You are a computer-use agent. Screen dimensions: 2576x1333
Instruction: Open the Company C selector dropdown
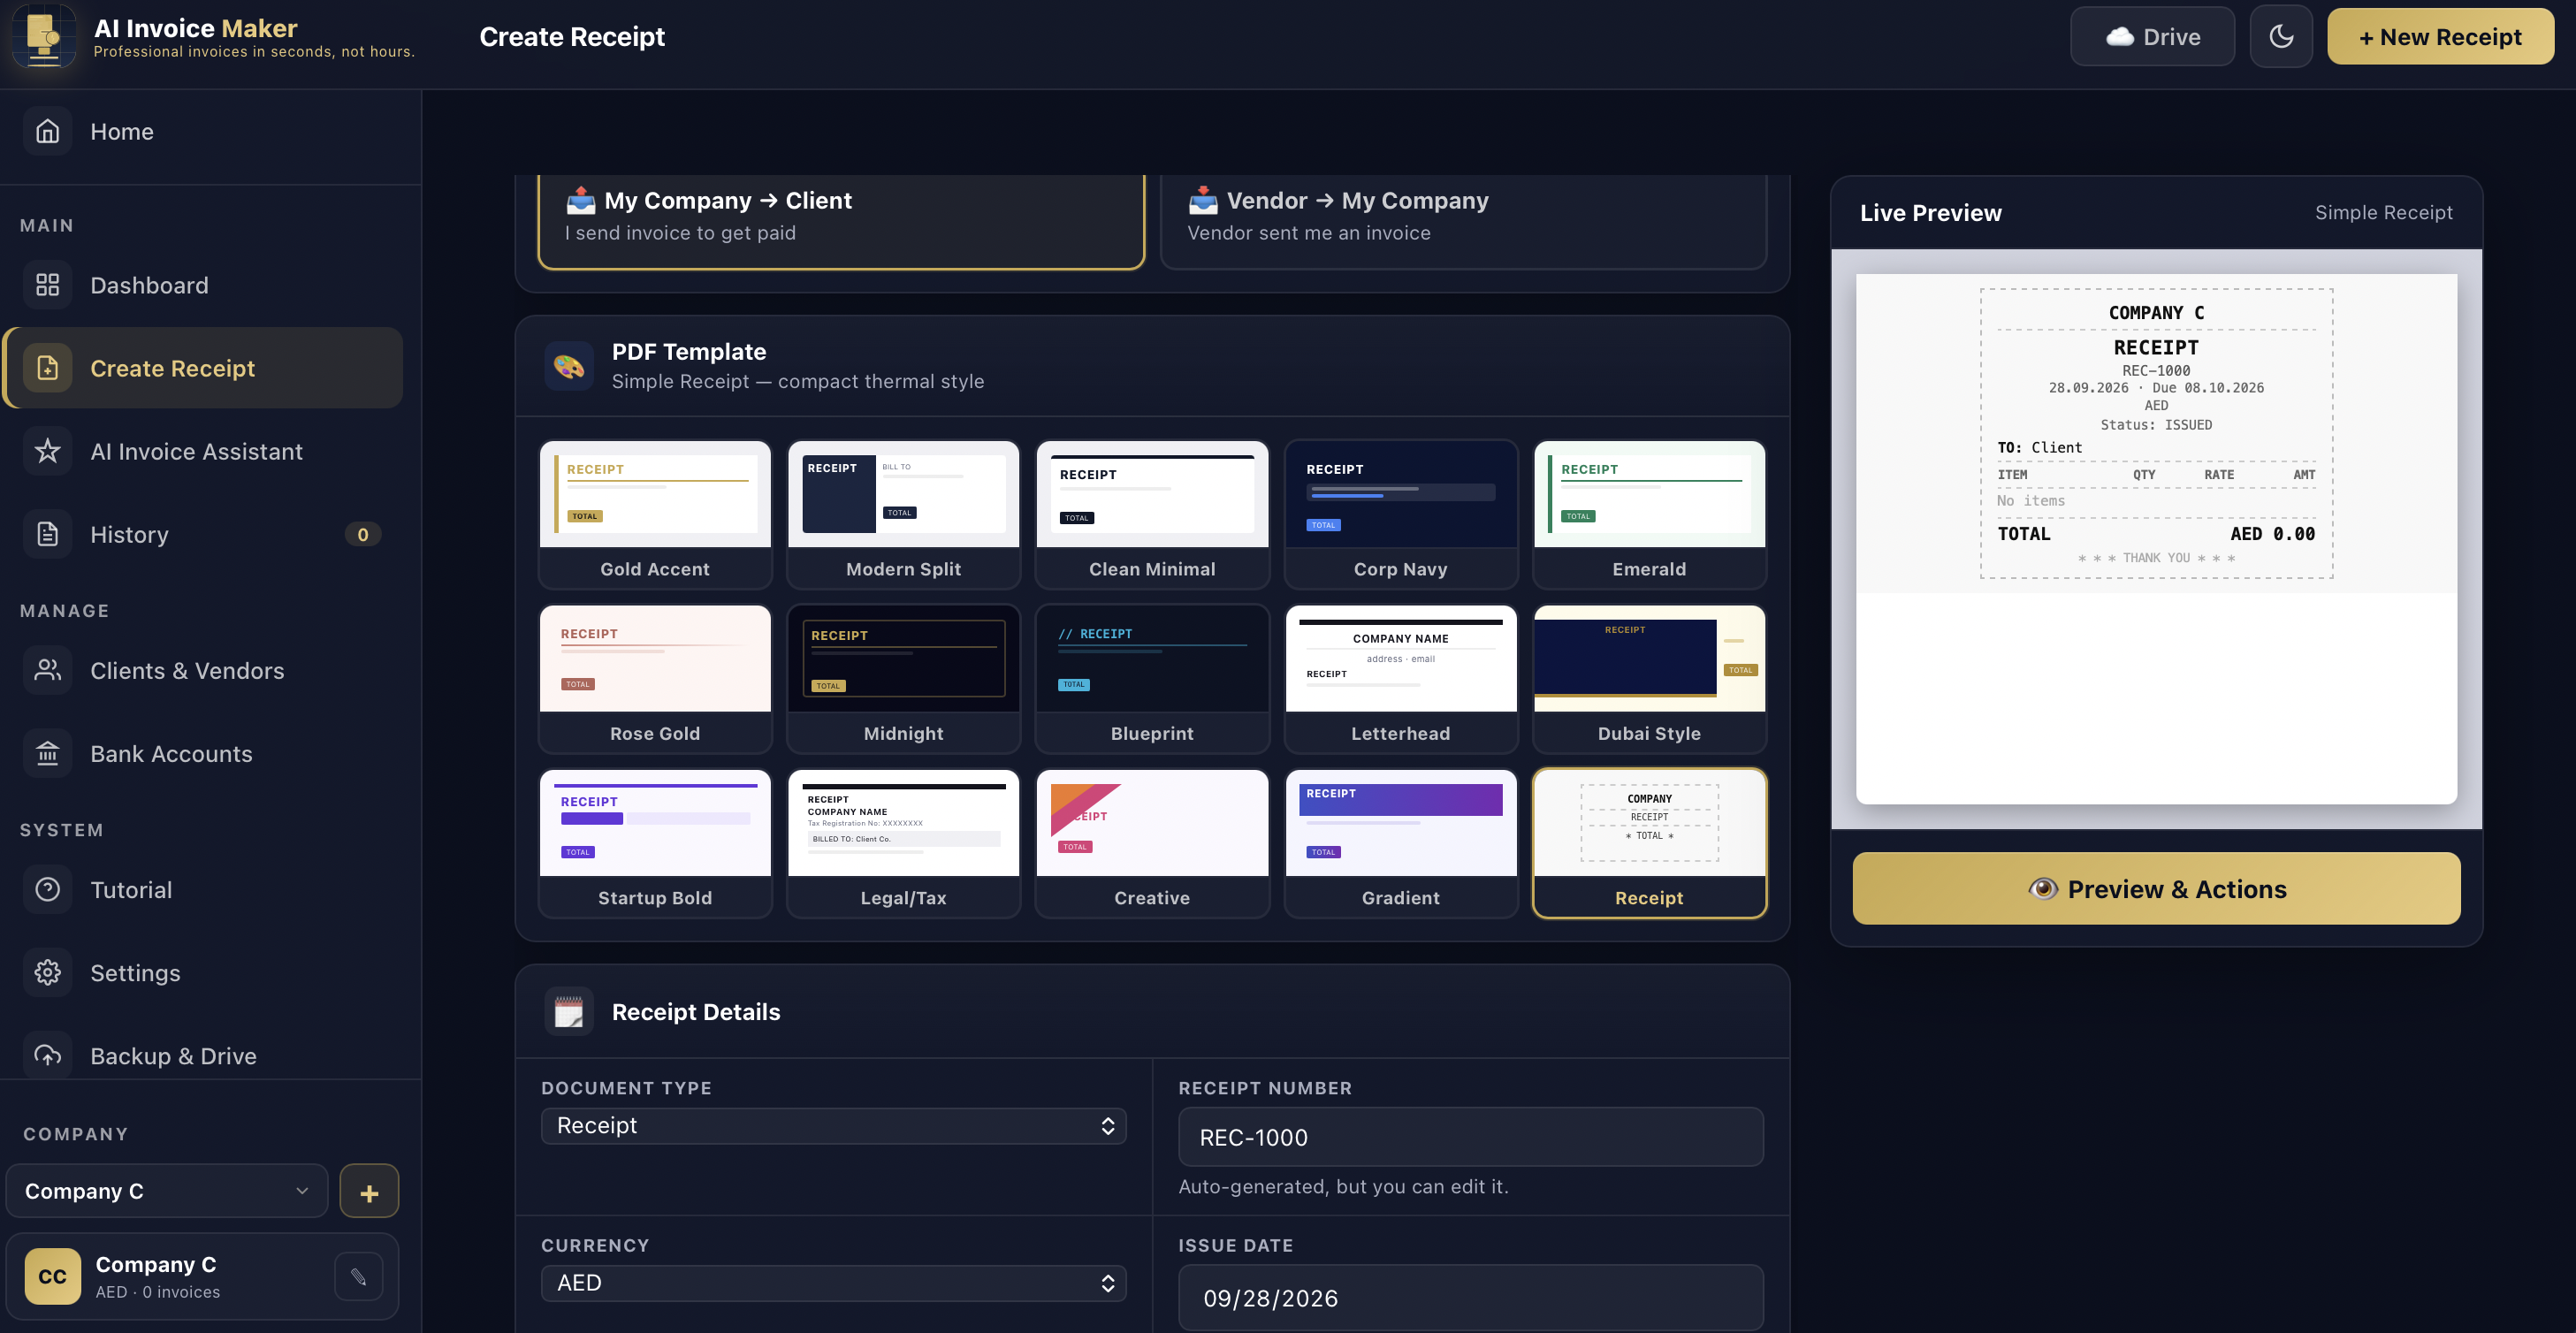[167, 1191]
